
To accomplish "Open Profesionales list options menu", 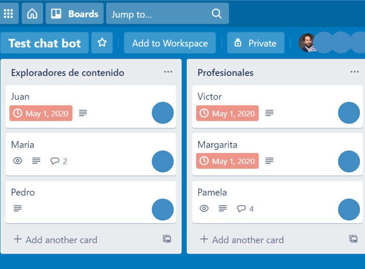I will pos(354,72).
